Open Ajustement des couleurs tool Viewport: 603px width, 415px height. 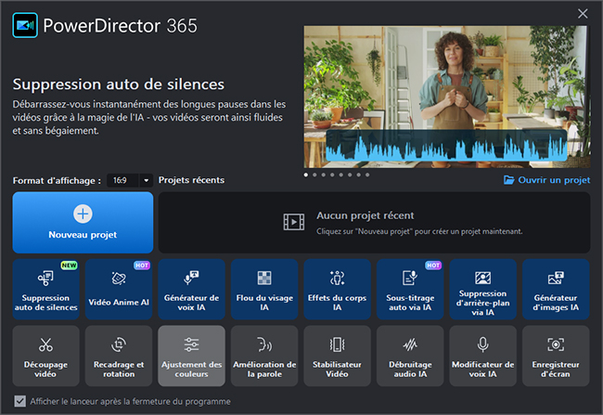click(x=191, y=356)
